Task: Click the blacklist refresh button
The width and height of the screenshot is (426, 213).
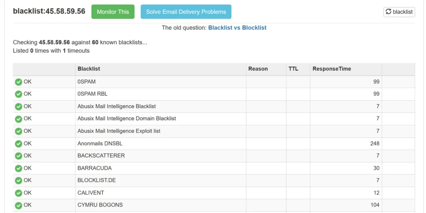Action: click(x=399, y=12)
